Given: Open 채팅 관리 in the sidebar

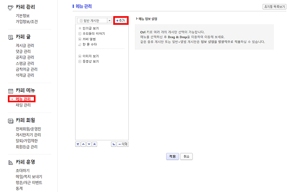Looking at the screenshot, I should (x=23, y=105).
